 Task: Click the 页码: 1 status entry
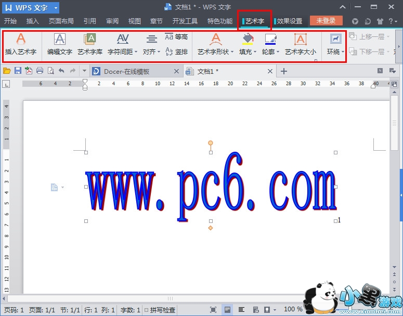tap(14, 310)
